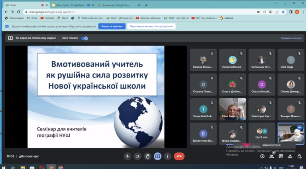The image size is (306, 169).
Task: Raise hand in the meeting
Action: [147, 156]
